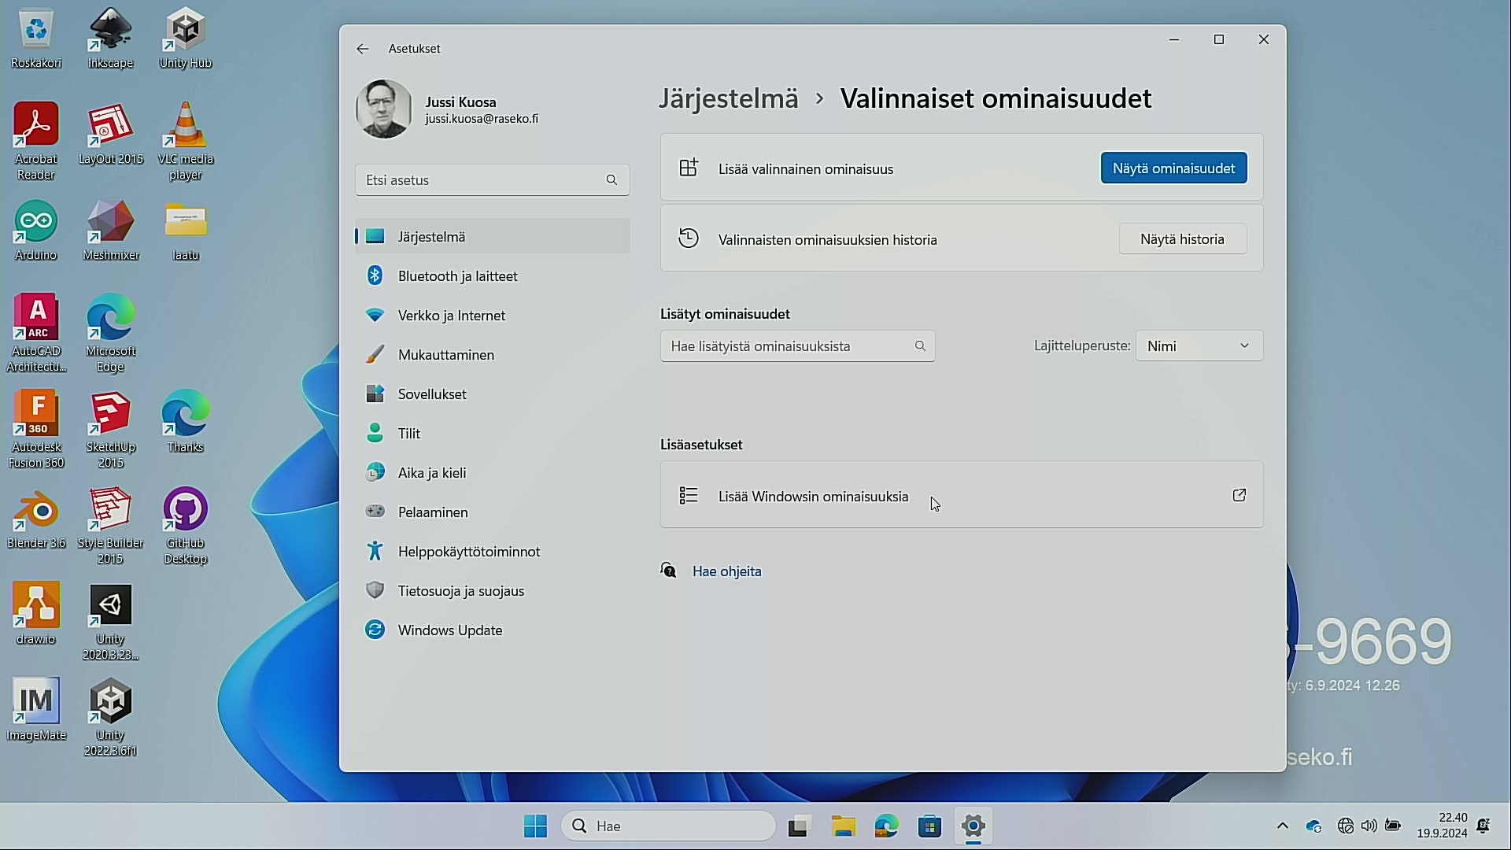Select the AutoCAD Architecture desktop icon

point(36,334)
